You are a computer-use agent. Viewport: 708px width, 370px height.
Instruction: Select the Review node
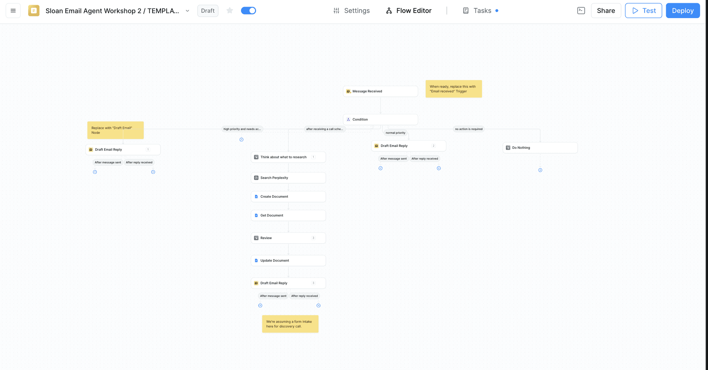coord(288,238)
